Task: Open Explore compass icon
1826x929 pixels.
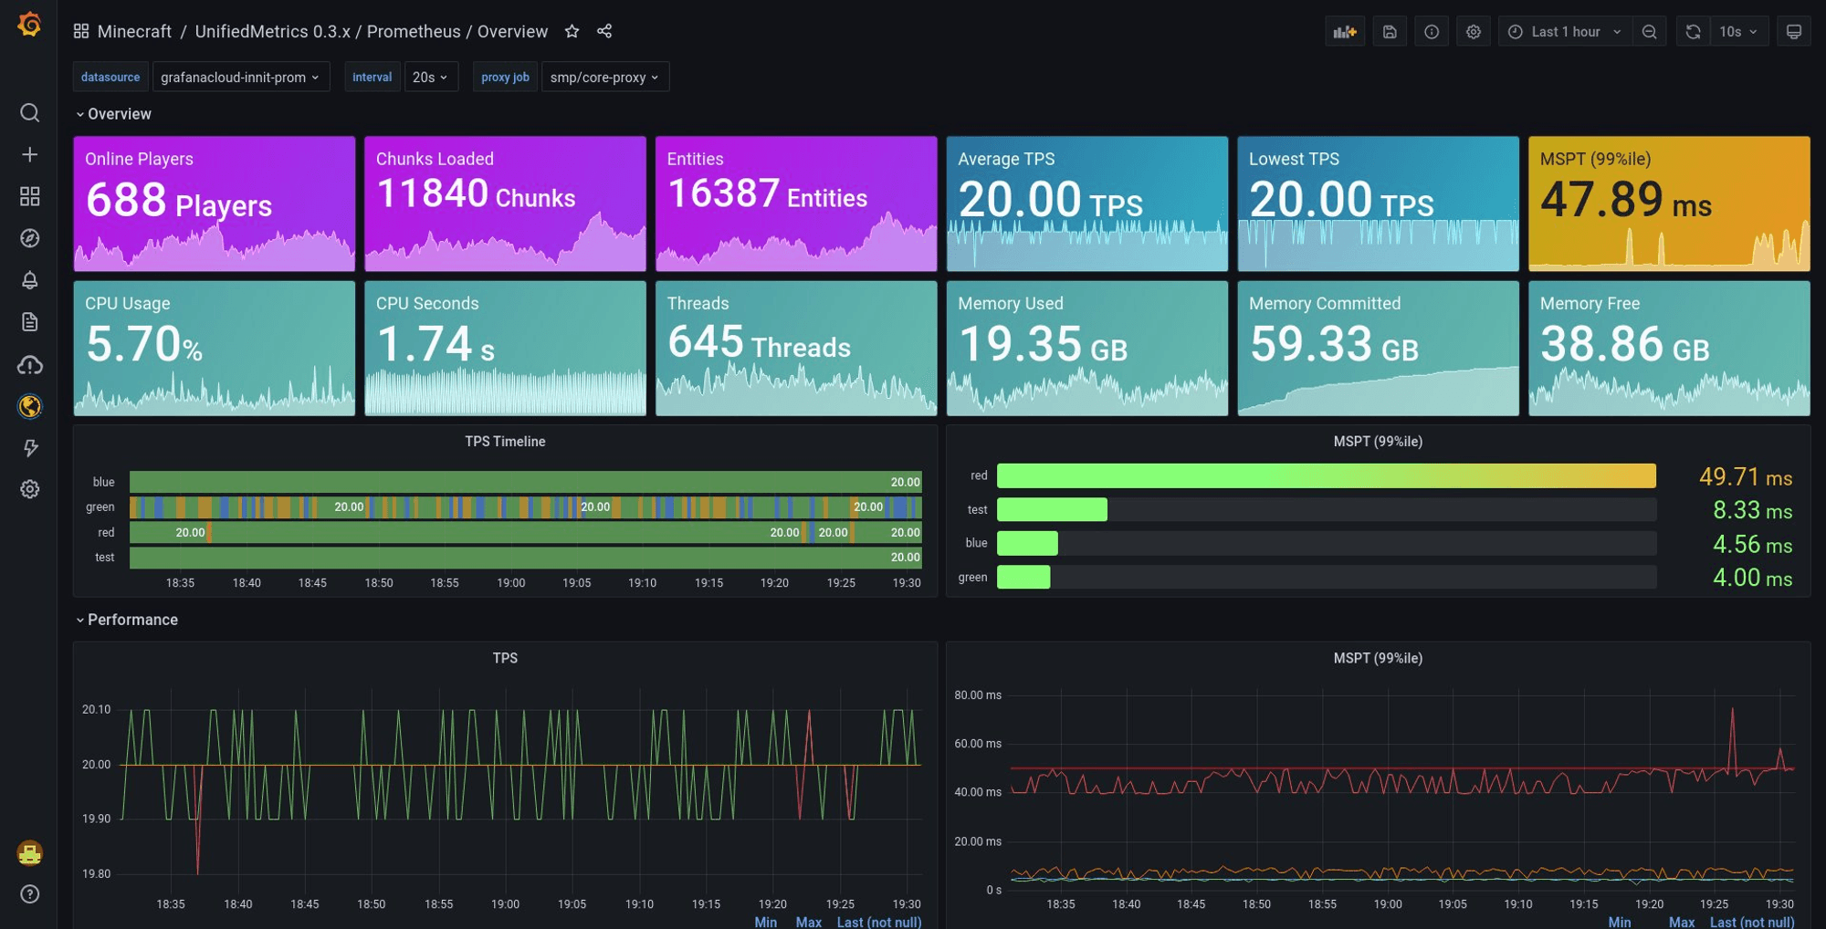Action: pyautogui.click(x=29, y=238)
